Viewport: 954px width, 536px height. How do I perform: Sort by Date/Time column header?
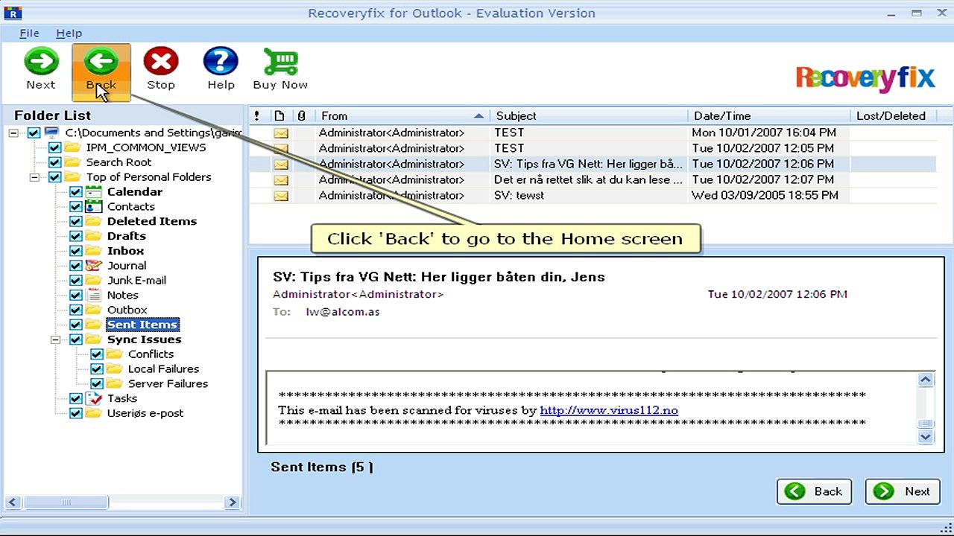[x=768, y=116]
